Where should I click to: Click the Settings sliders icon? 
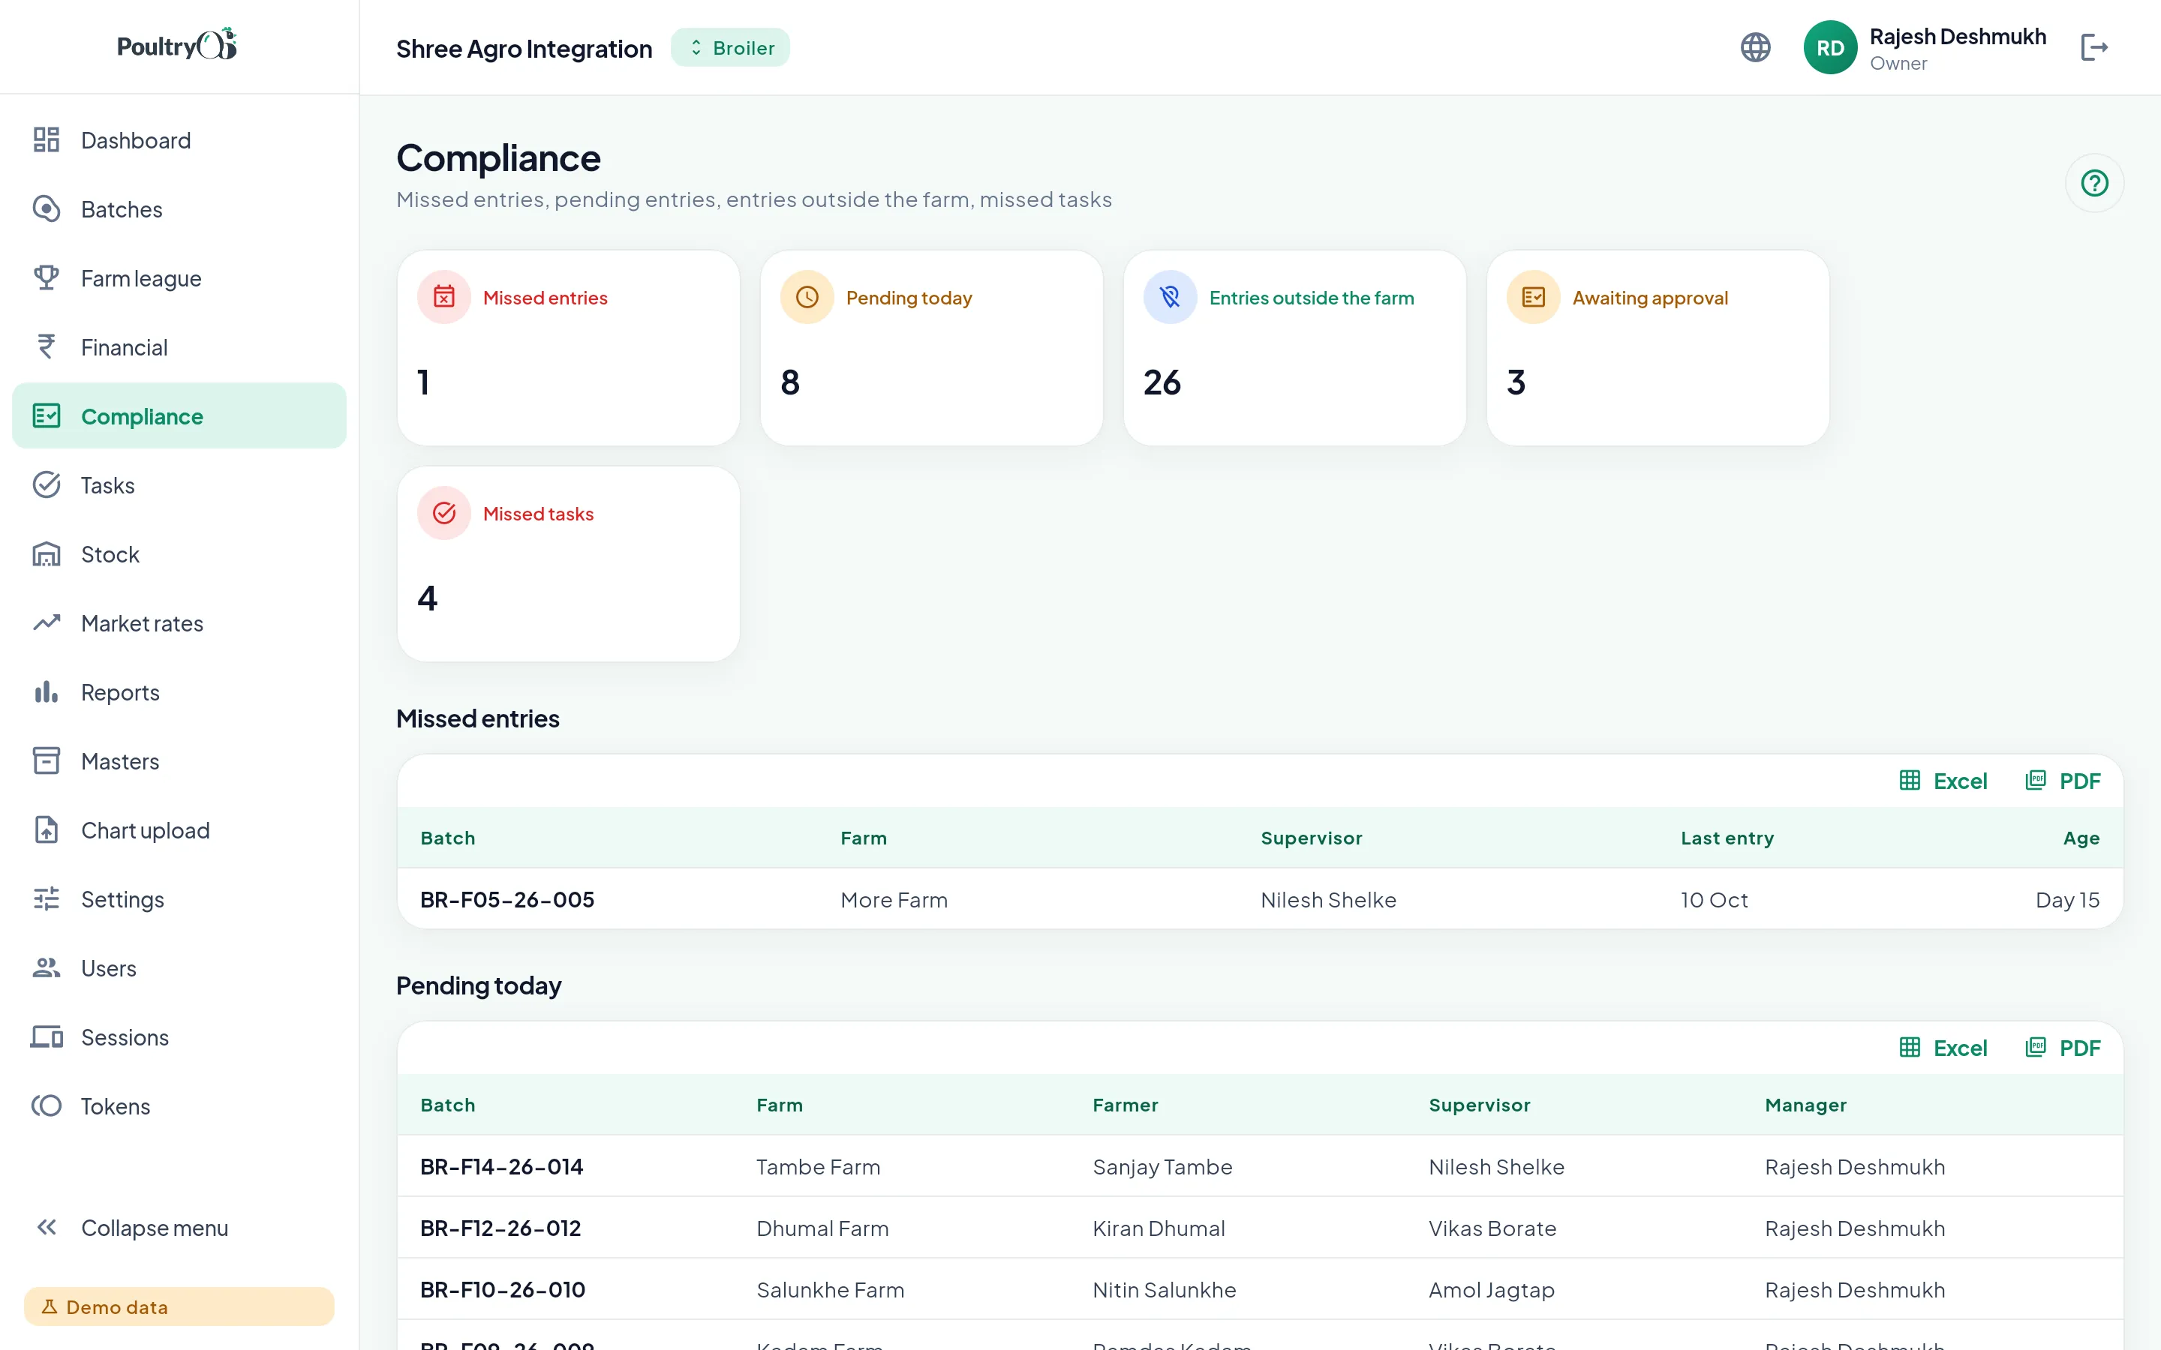click(x=47, y=899)
